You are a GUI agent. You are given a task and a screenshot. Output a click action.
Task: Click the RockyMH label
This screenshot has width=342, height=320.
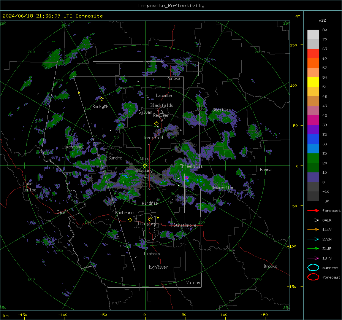point(100,107)
